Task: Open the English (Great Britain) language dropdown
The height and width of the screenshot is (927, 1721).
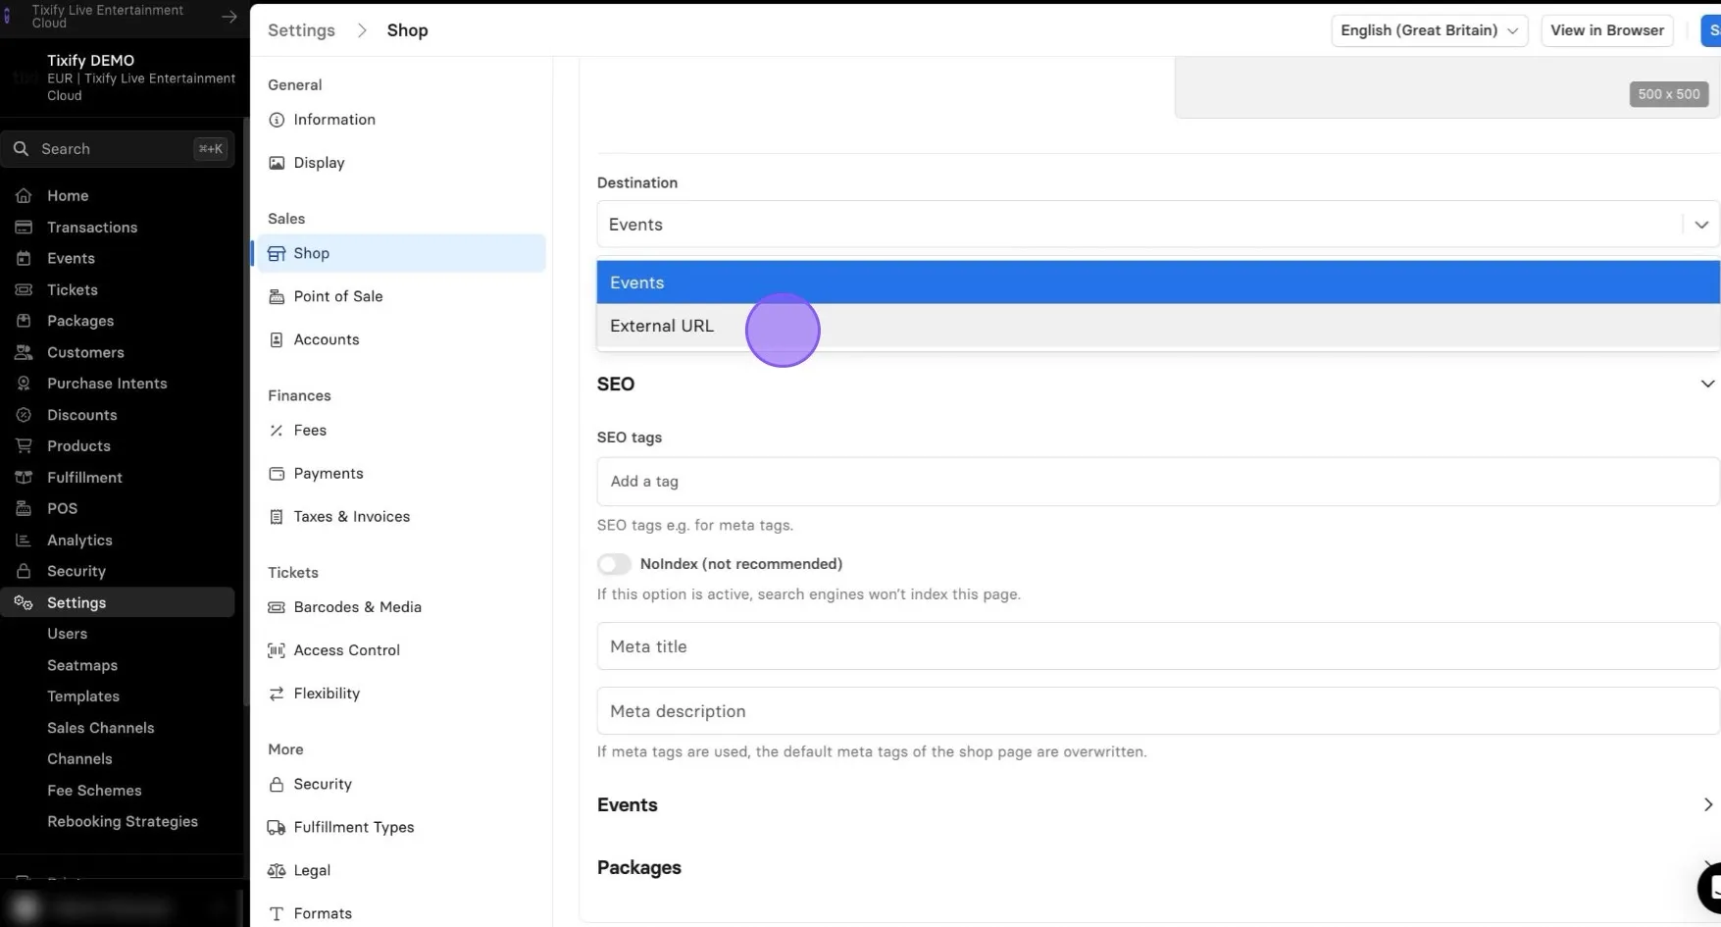Action: click(1429, 30)
